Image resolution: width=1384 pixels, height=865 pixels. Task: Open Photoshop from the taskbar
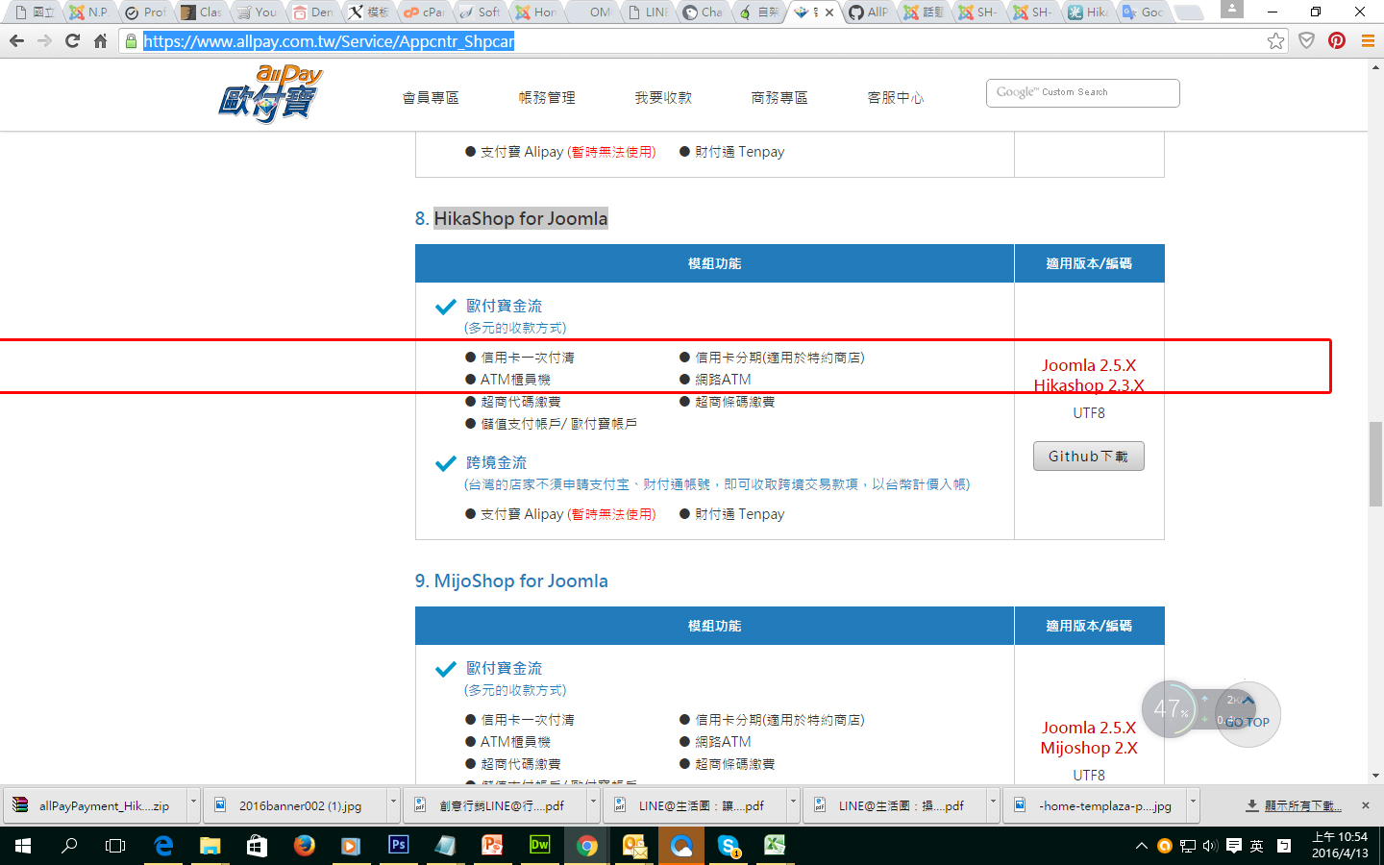398,846
